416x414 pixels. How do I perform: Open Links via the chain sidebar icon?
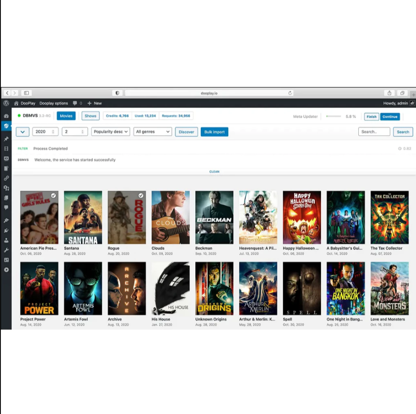6,178
